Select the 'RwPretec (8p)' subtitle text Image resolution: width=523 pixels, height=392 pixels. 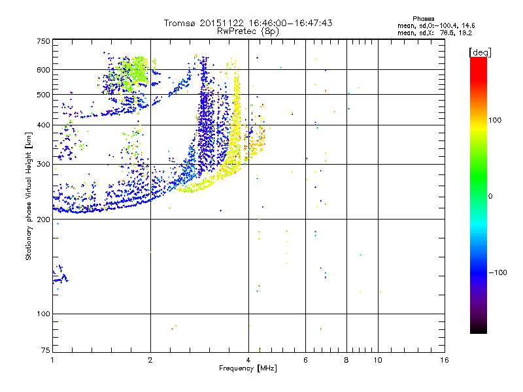click(248, 31)
